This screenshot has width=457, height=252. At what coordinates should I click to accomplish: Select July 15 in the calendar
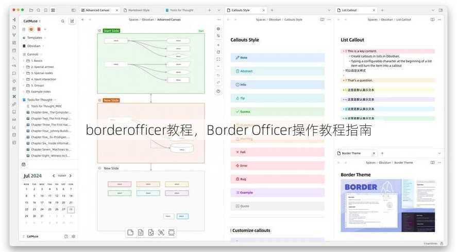click(x=26, y=203)
